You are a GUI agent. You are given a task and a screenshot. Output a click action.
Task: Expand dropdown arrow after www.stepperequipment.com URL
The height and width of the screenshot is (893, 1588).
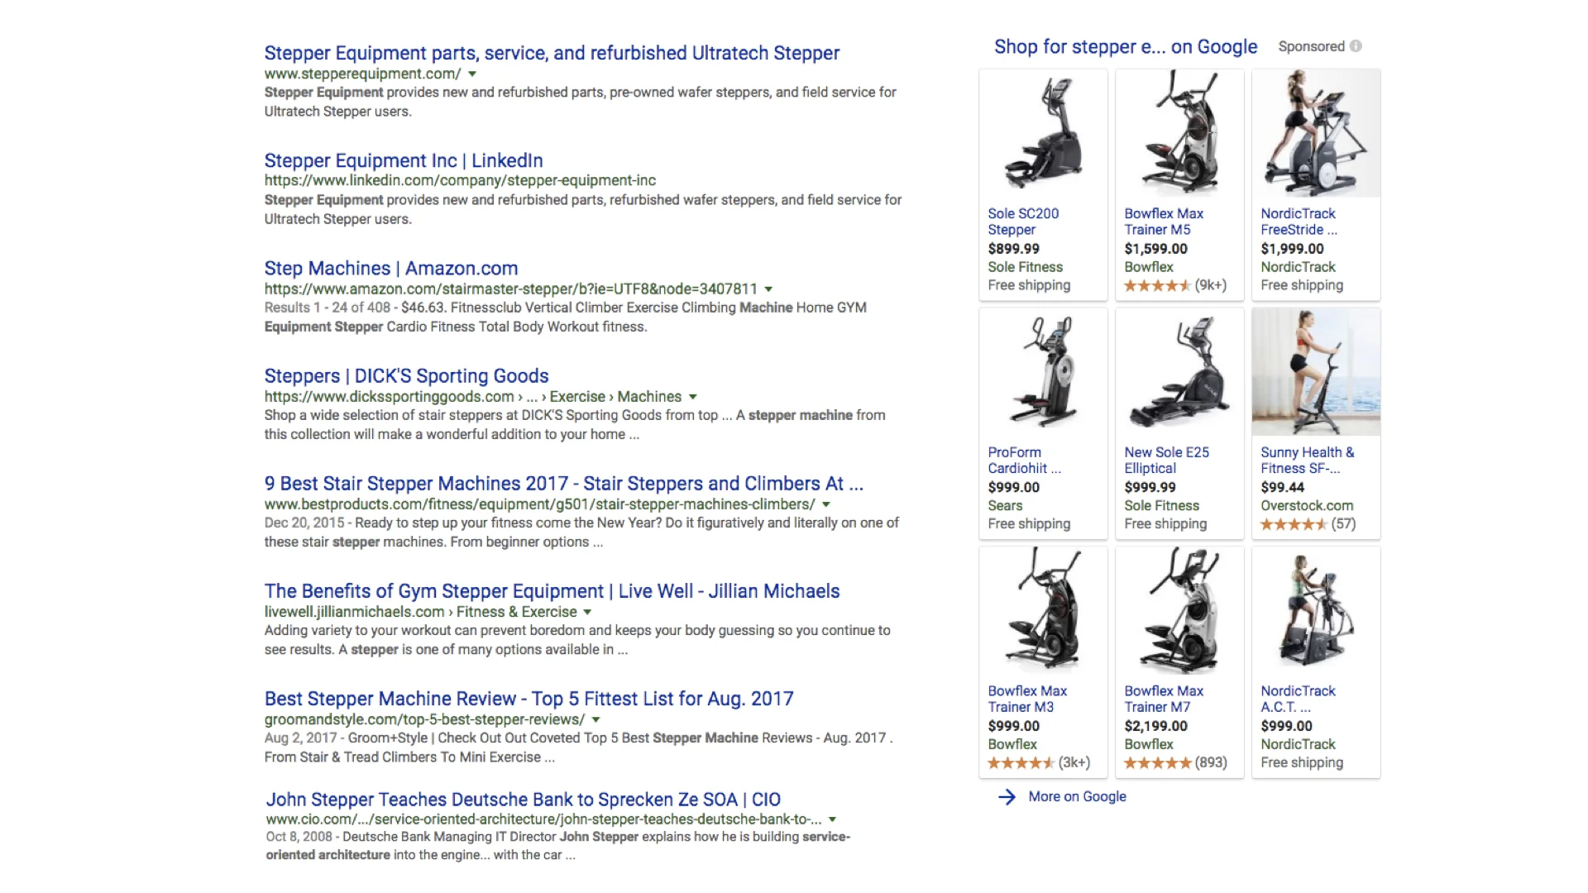pos(472,74)
